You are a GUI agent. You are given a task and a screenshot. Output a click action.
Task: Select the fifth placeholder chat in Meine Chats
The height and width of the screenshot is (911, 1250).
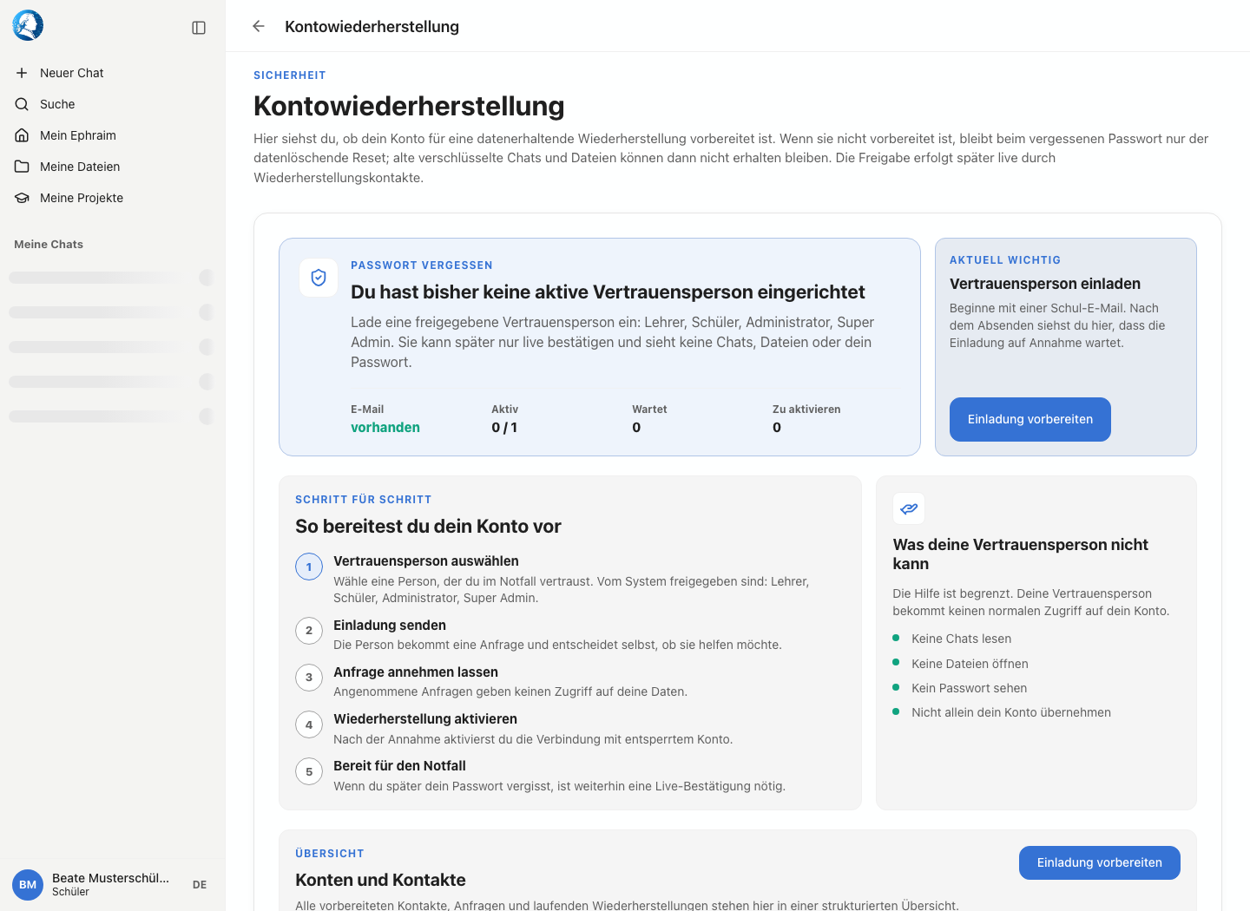[112, 416]
